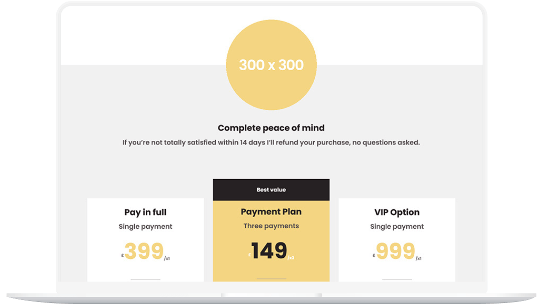543x305 pixels.
Task: Click the 149 price figure
Action: tap(269, 250)
